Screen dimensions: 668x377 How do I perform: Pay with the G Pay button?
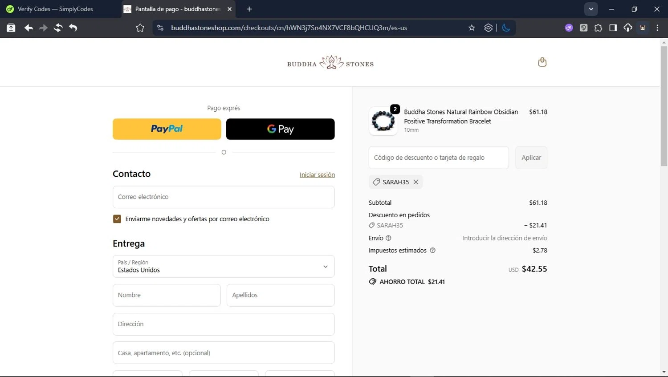[x=280, y=129]
